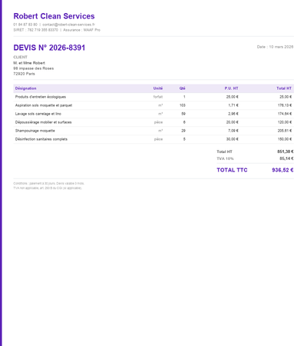Click the Qté column header
The width and height of the screenshot is (307, 346).
click(x=182, y=88)
